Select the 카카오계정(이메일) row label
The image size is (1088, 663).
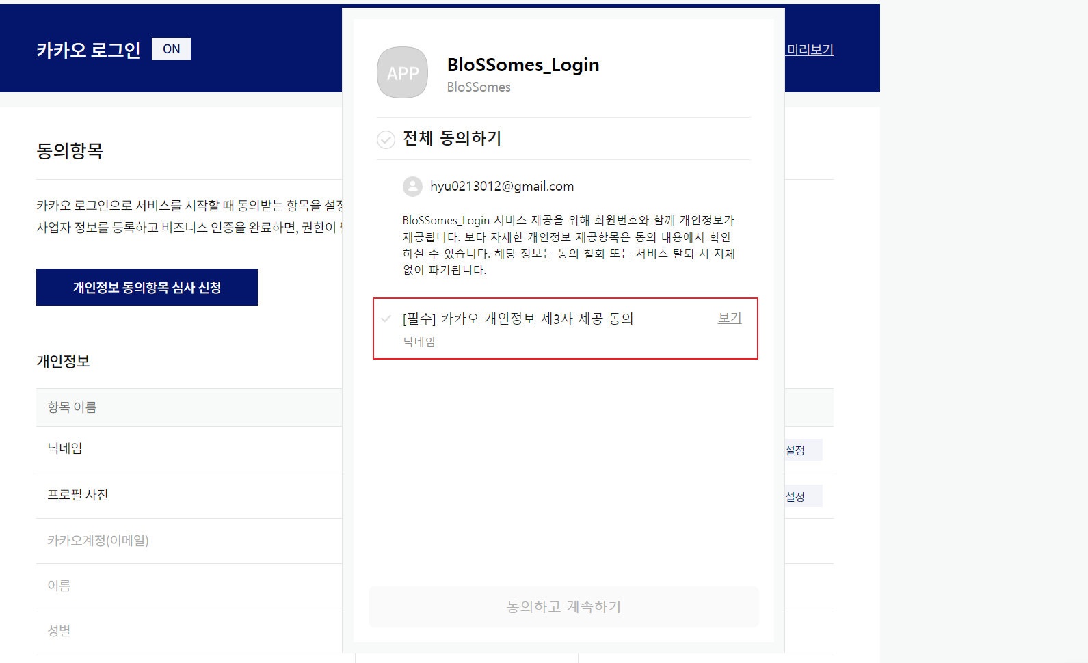tap(98, 541)
